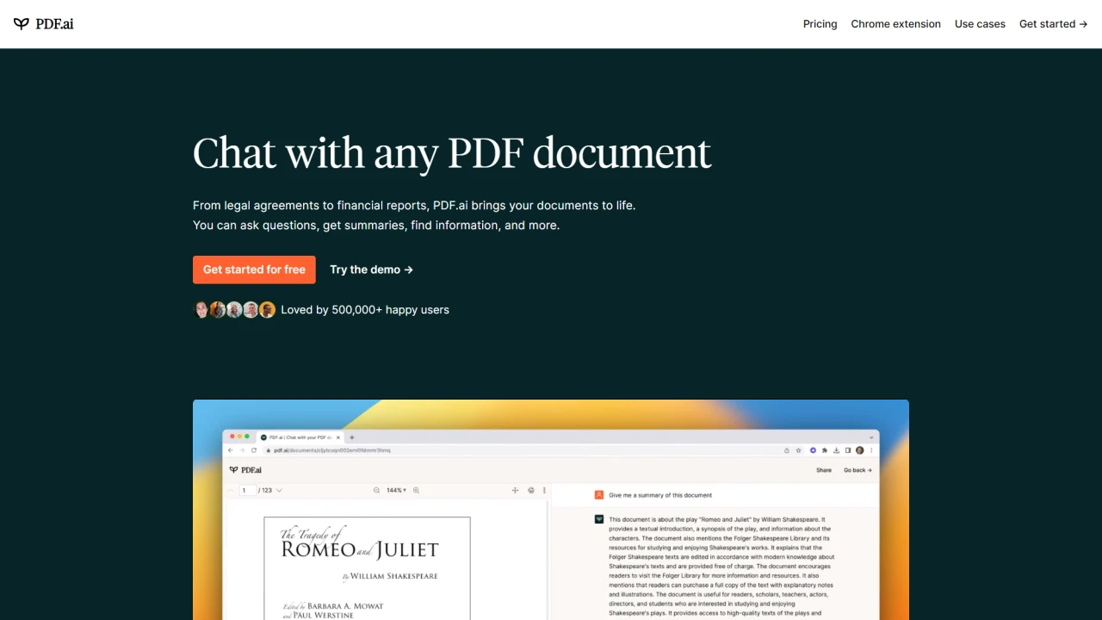1102x620 pixels.
Task: Click the purple extension icon in the demo toolbar
Action: (813, 450)
